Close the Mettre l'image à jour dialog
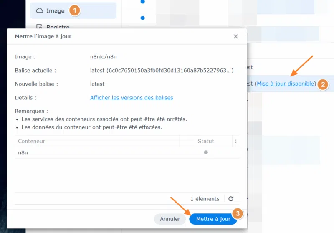Screen dimensions: 334x233 pyautogui.click(x=235, y=36)
